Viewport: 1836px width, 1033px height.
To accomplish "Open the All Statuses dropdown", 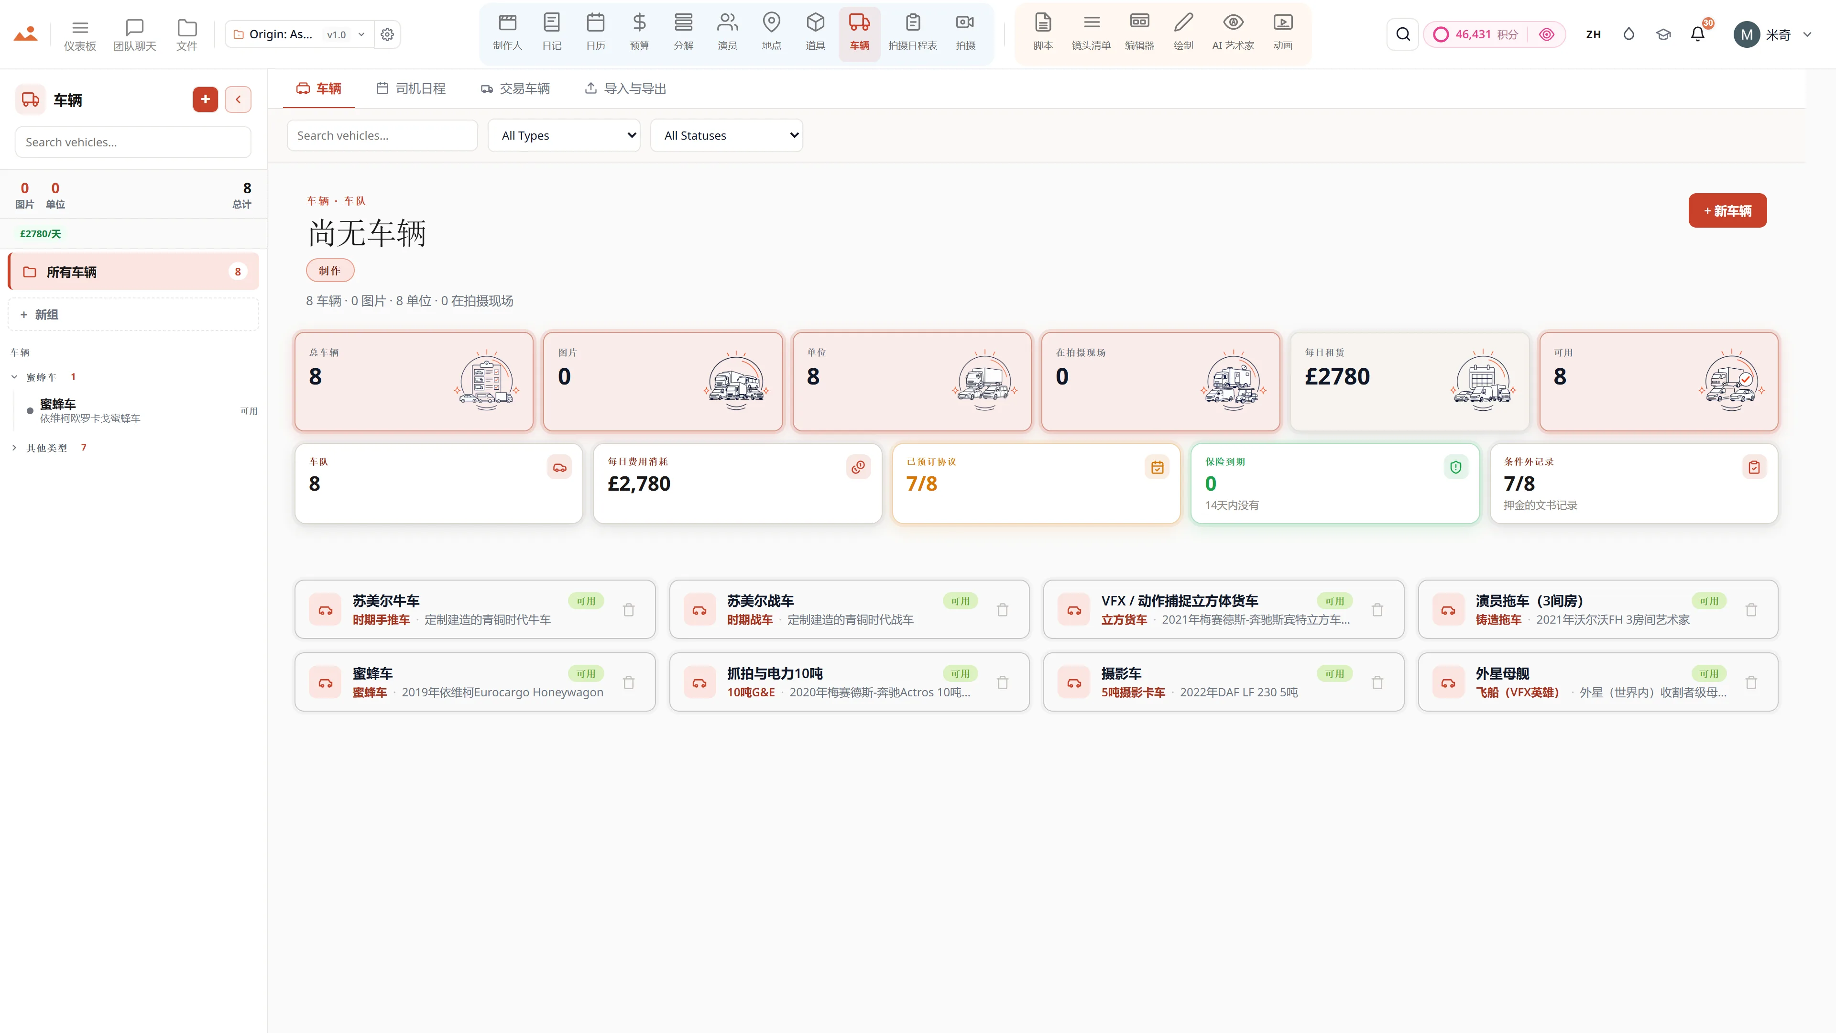I will pos(727,135).
